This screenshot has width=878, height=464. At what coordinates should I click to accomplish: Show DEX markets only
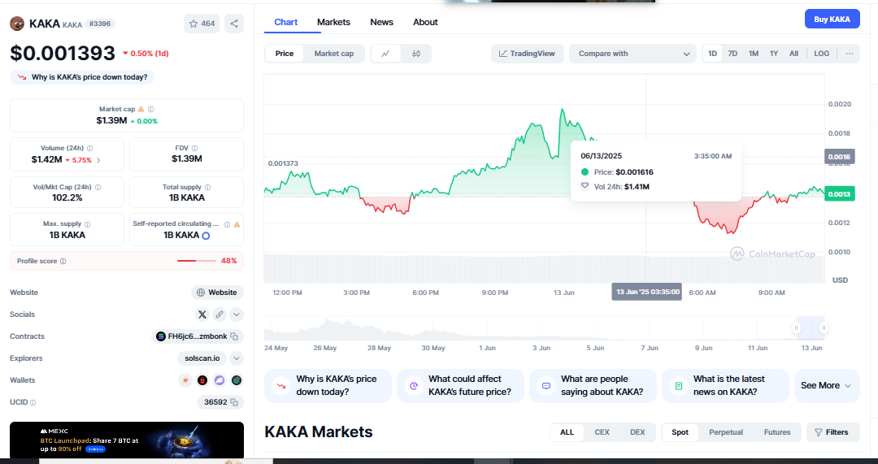click(x=637, y=432)
